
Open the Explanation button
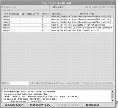93,105
